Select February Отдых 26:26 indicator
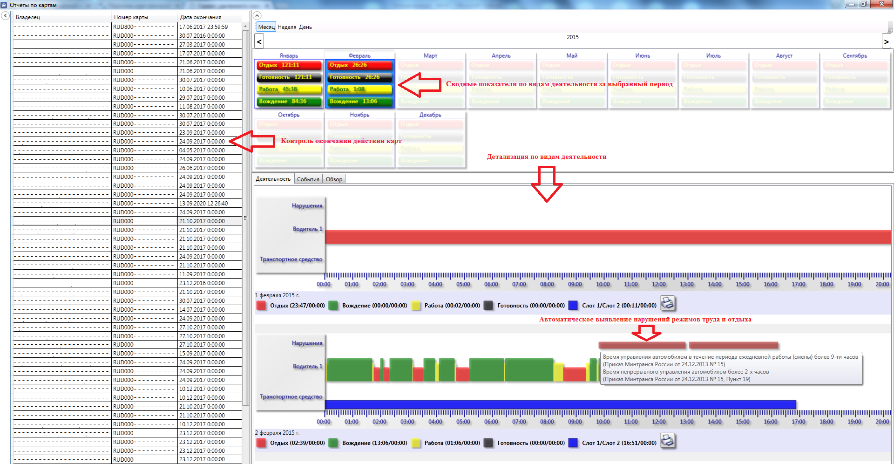The width and height of the screenshot is (894, 464). click(x=360, y=65)
